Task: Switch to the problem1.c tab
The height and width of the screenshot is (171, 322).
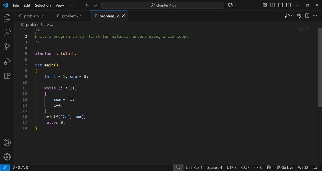Action: click(33, 16)
